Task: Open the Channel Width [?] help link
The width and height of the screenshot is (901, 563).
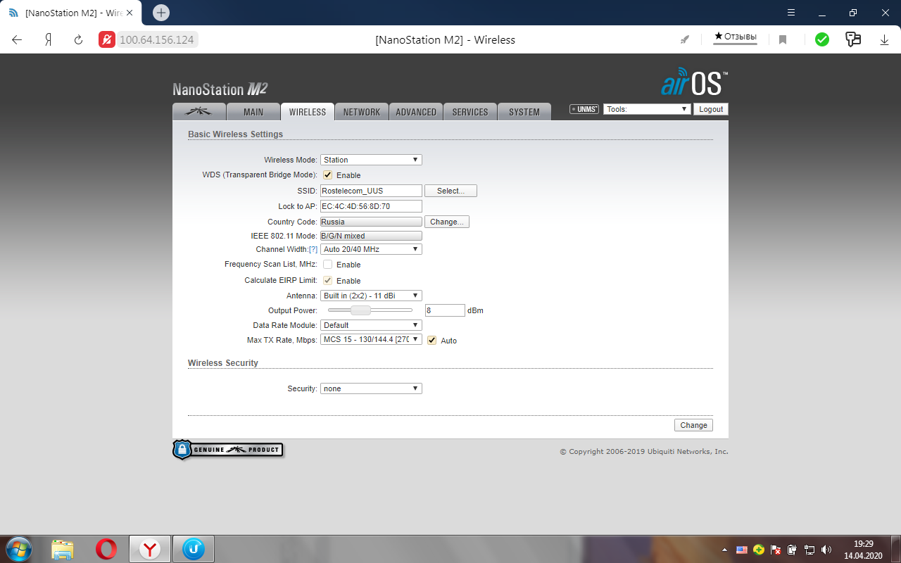Action: 313,249
